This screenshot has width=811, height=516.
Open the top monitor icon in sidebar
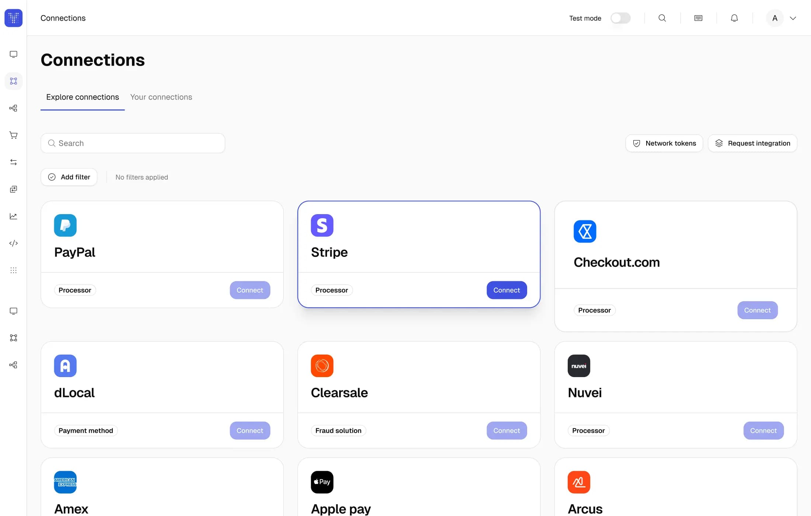click(x=13, y=54)
